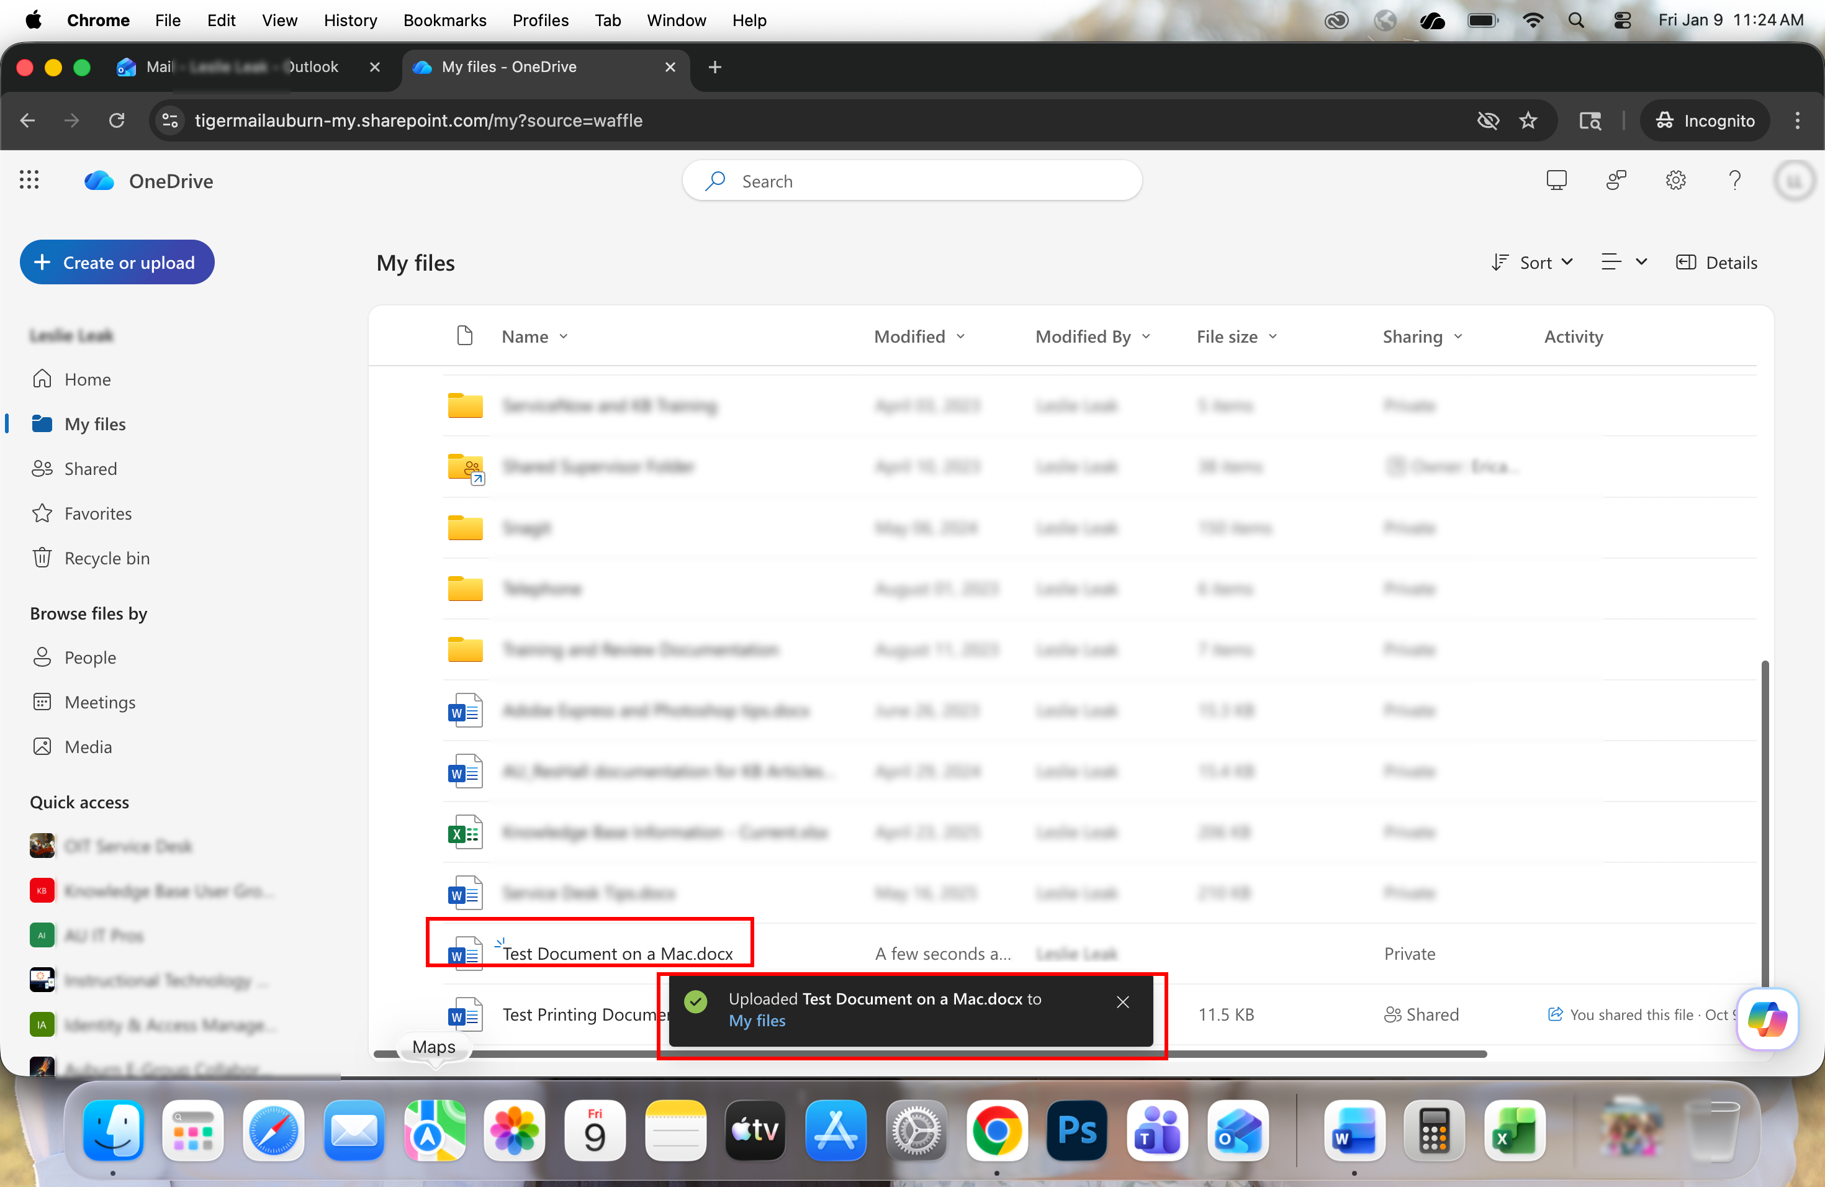Toggle the bookmark star for this page

point(1528,120)
